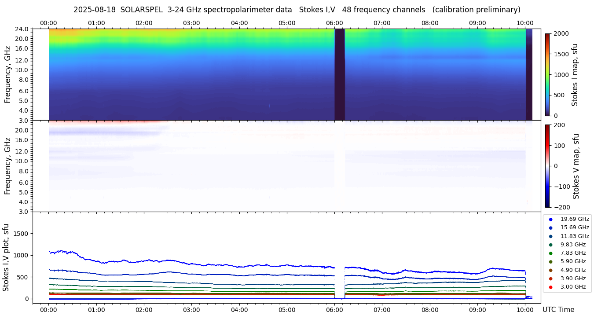Click the red 3.00 GHz legend marker

pos(550,287)
